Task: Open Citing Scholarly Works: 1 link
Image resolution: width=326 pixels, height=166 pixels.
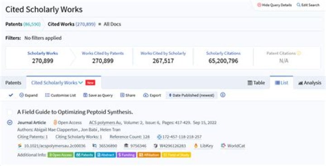Action: tap(79, 137)
